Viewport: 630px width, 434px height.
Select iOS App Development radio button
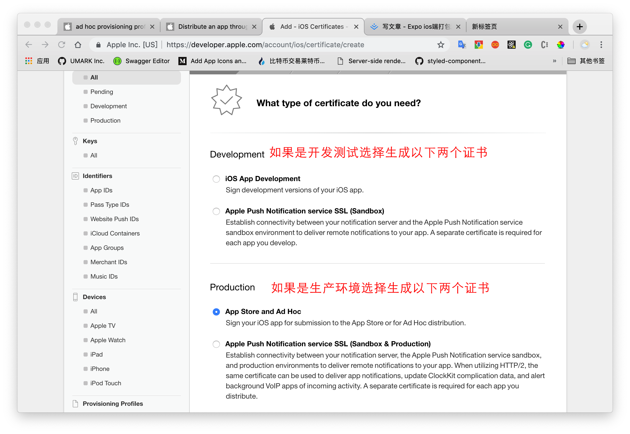coord(216,179)
